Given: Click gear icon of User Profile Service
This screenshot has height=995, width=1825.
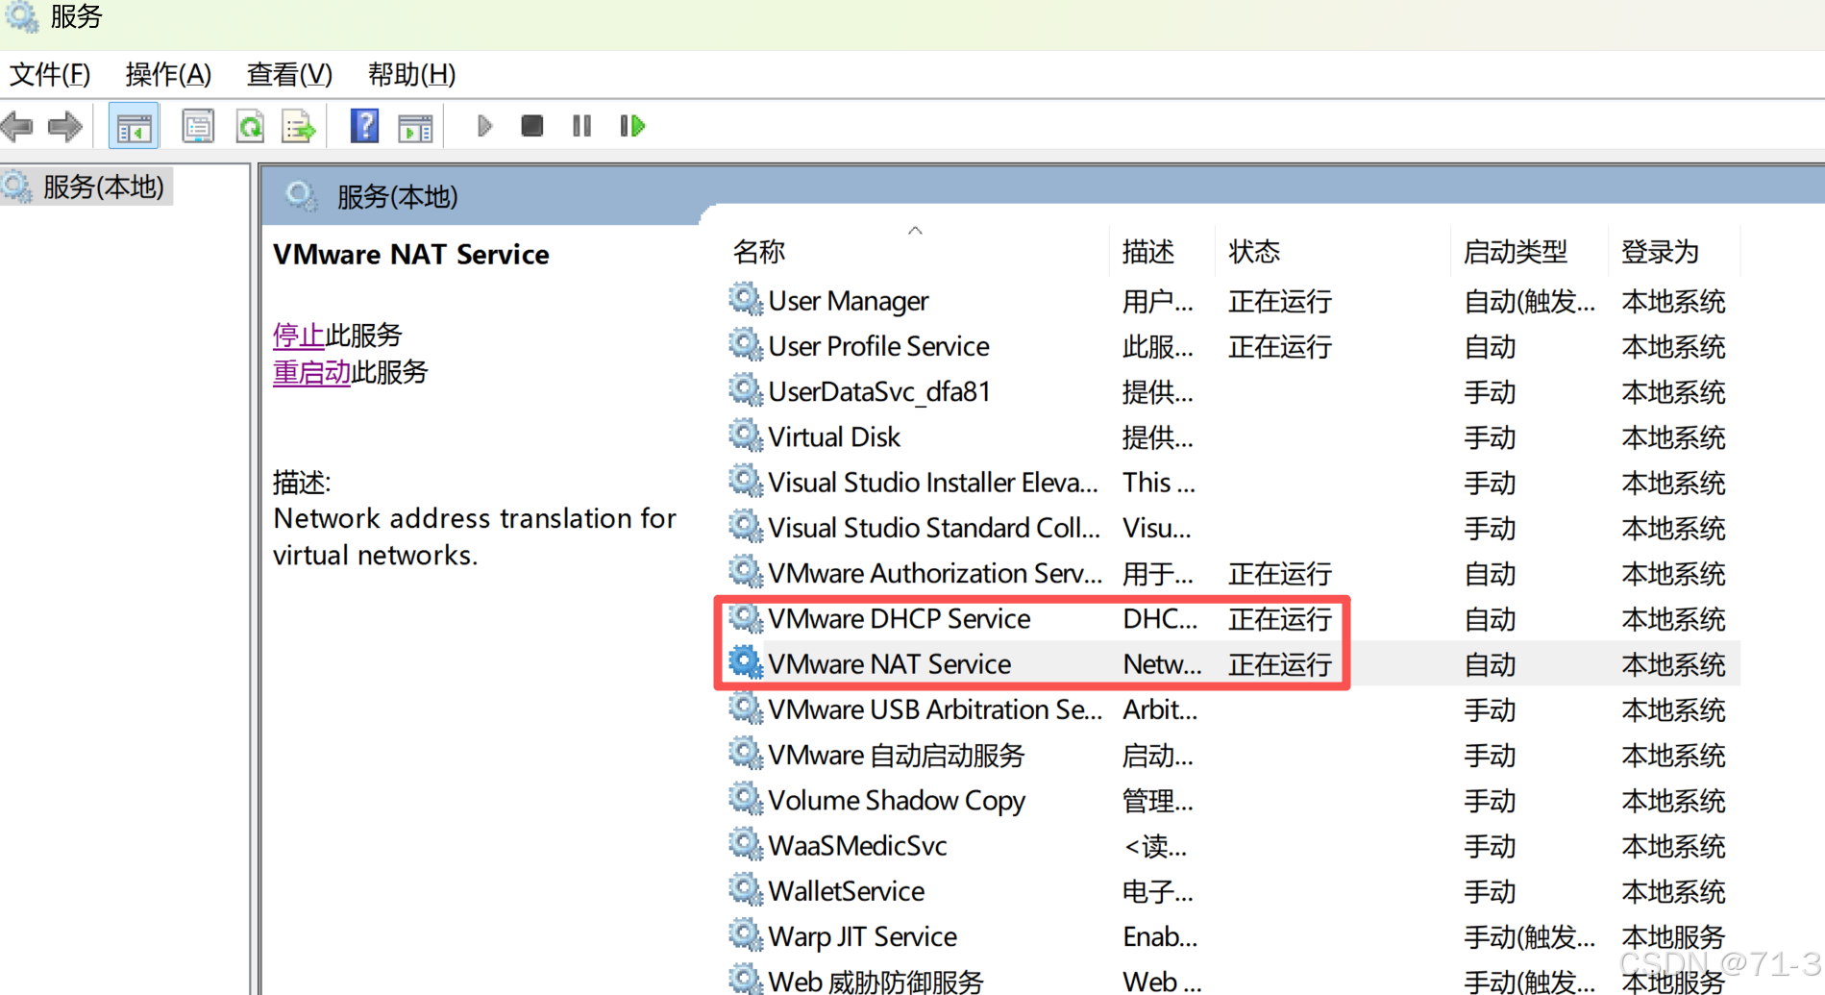Looking at the screenshot, I should point(745,345).
